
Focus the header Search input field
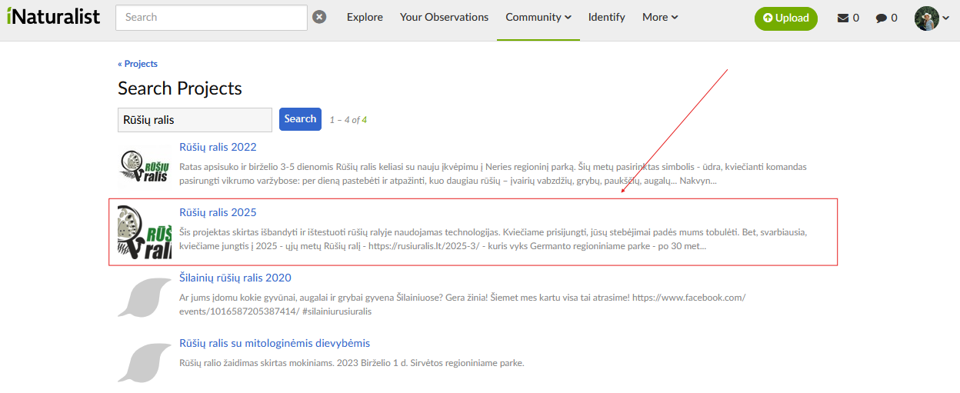pos(212,17)
